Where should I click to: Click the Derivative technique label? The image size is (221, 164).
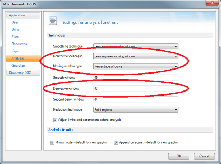pyautogui.click(x=68, y=56)
